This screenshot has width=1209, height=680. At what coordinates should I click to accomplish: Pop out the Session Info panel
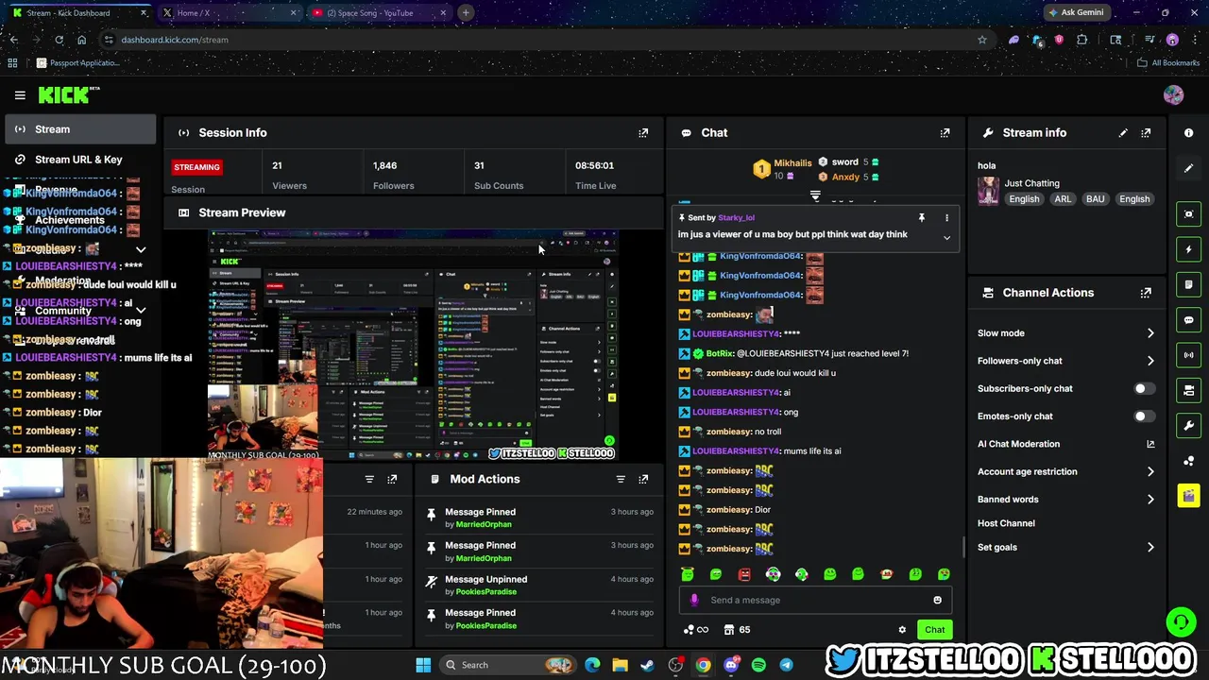643,133
